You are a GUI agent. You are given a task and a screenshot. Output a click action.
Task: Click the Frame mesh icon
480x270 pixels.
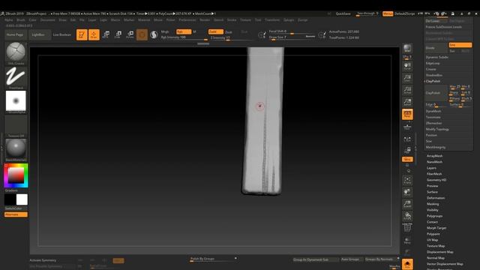407,180
